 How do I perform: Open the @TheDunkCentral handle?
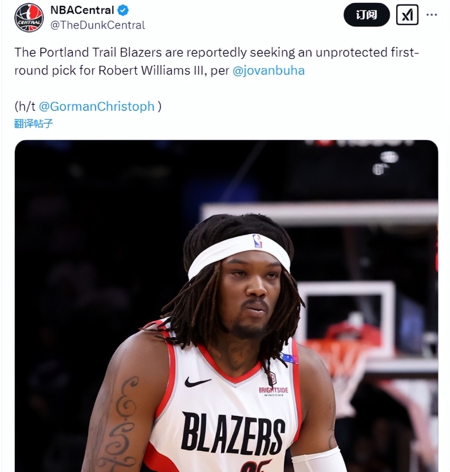98,25
